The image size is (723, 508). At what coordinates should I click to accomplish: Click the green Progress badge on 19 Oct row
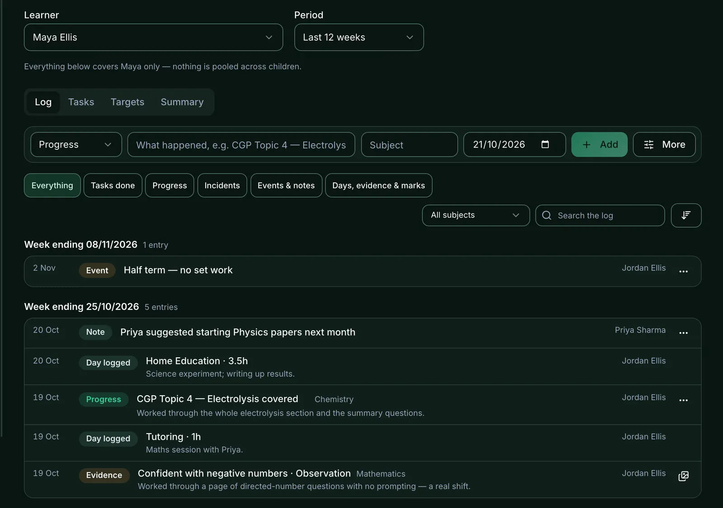click(103, 399)
